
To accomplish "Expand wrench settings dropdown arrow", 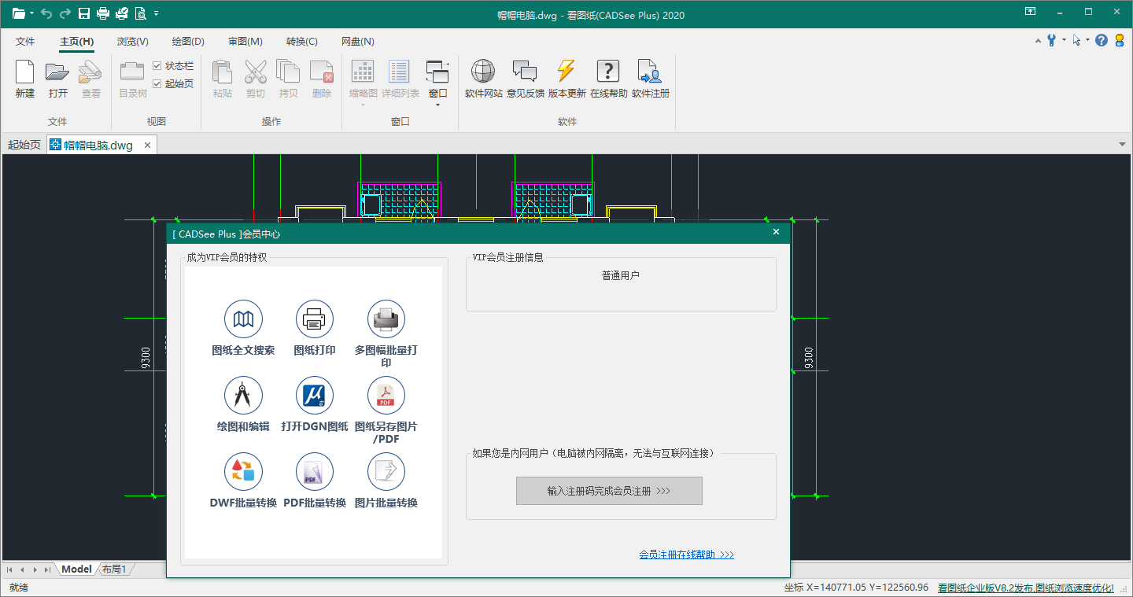I will pos(1064,40).
